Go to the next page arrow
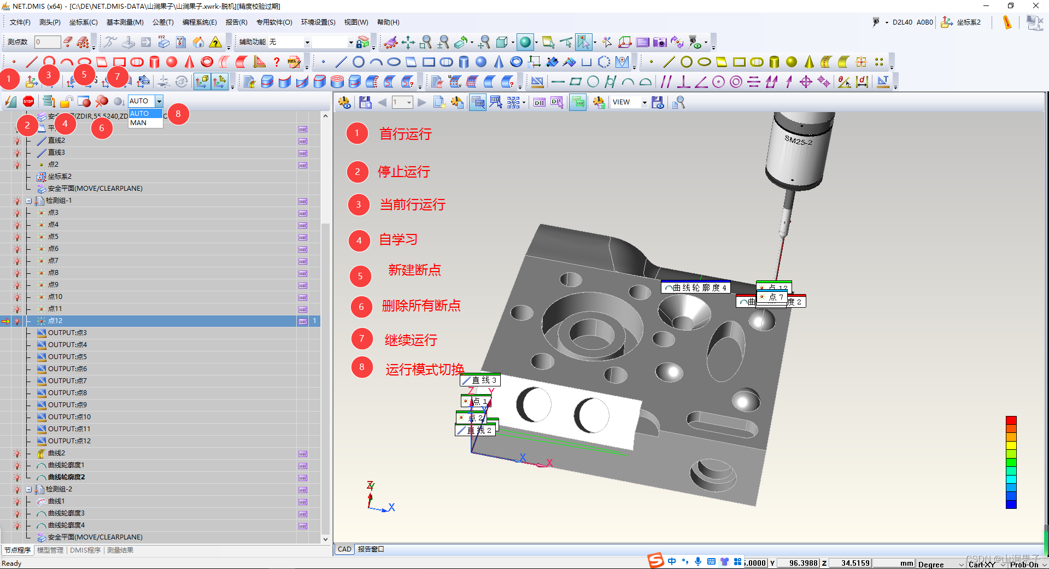The height and width of the screenshot is (569, 1049). tap(421, 102)
